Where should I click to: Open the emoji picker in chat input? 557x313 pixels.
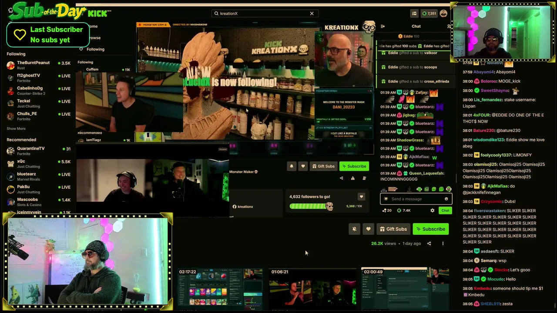coord(446,199)
